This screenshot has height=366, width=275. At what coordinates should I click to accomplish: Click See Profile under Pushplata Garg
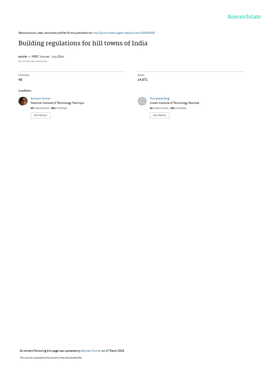(x=160, y=115)
